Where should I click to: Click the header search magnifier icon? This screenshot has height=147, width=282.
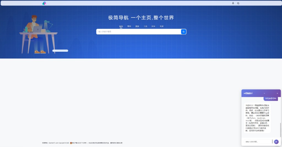point(238,3)
